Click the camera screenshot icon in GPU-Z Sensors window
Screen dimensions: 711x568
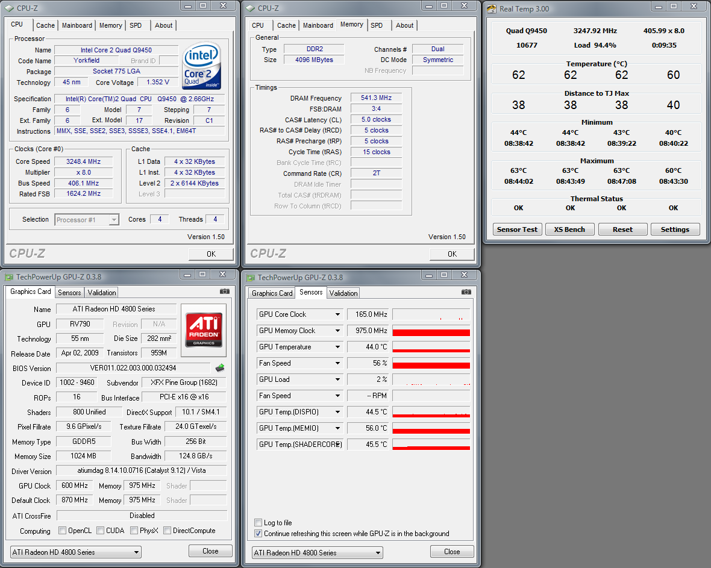(x=466, y=292)
